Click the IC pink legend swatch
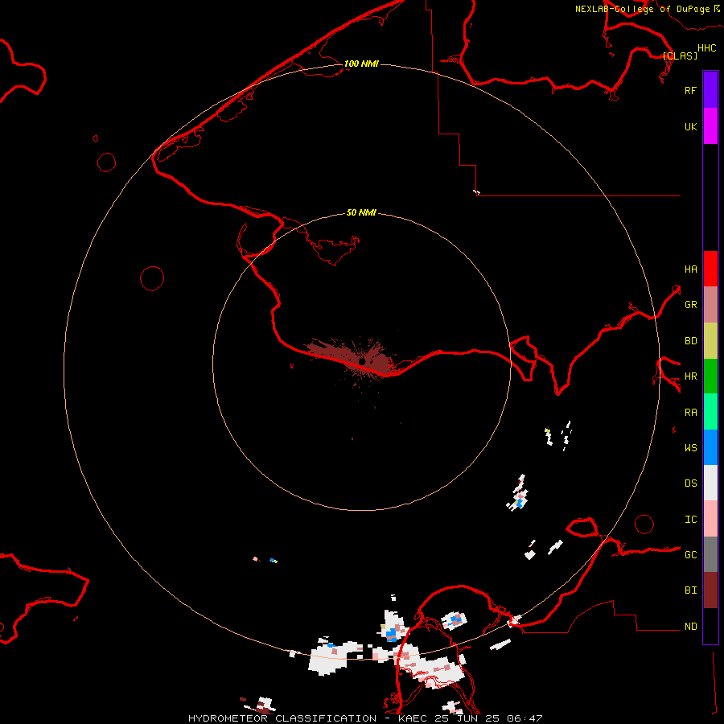The width and height of the screenshot is (724, 724). click(710, 519)
